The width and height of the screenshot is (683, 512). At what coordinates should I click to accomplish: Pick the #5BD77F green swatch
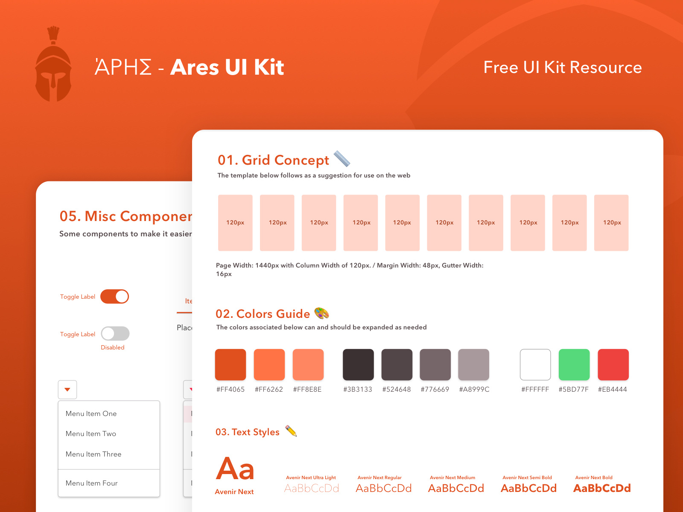pos(575,365)
